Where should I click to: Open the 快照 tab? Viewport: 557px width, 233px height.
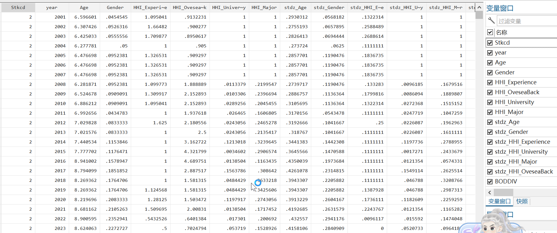pos(522,201)
